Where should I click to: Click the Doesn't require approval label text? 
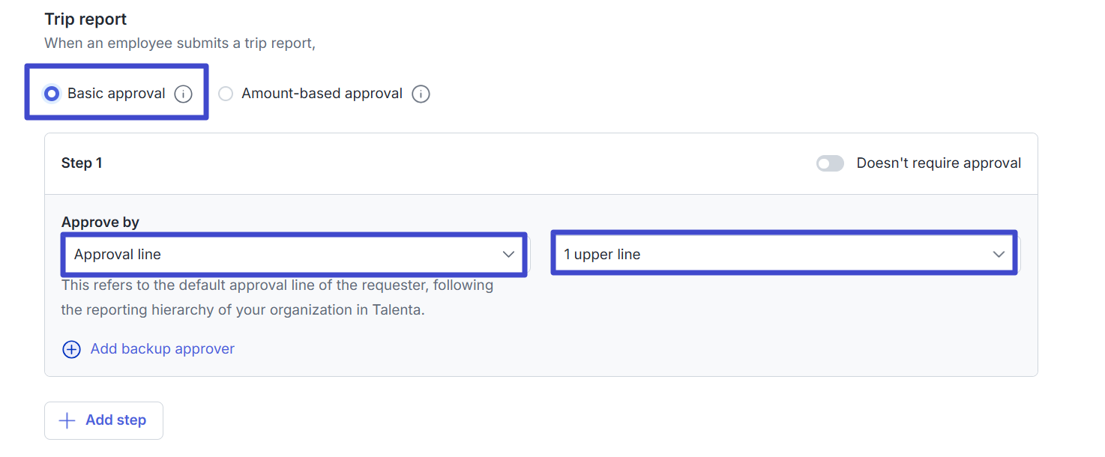(939, 163)
